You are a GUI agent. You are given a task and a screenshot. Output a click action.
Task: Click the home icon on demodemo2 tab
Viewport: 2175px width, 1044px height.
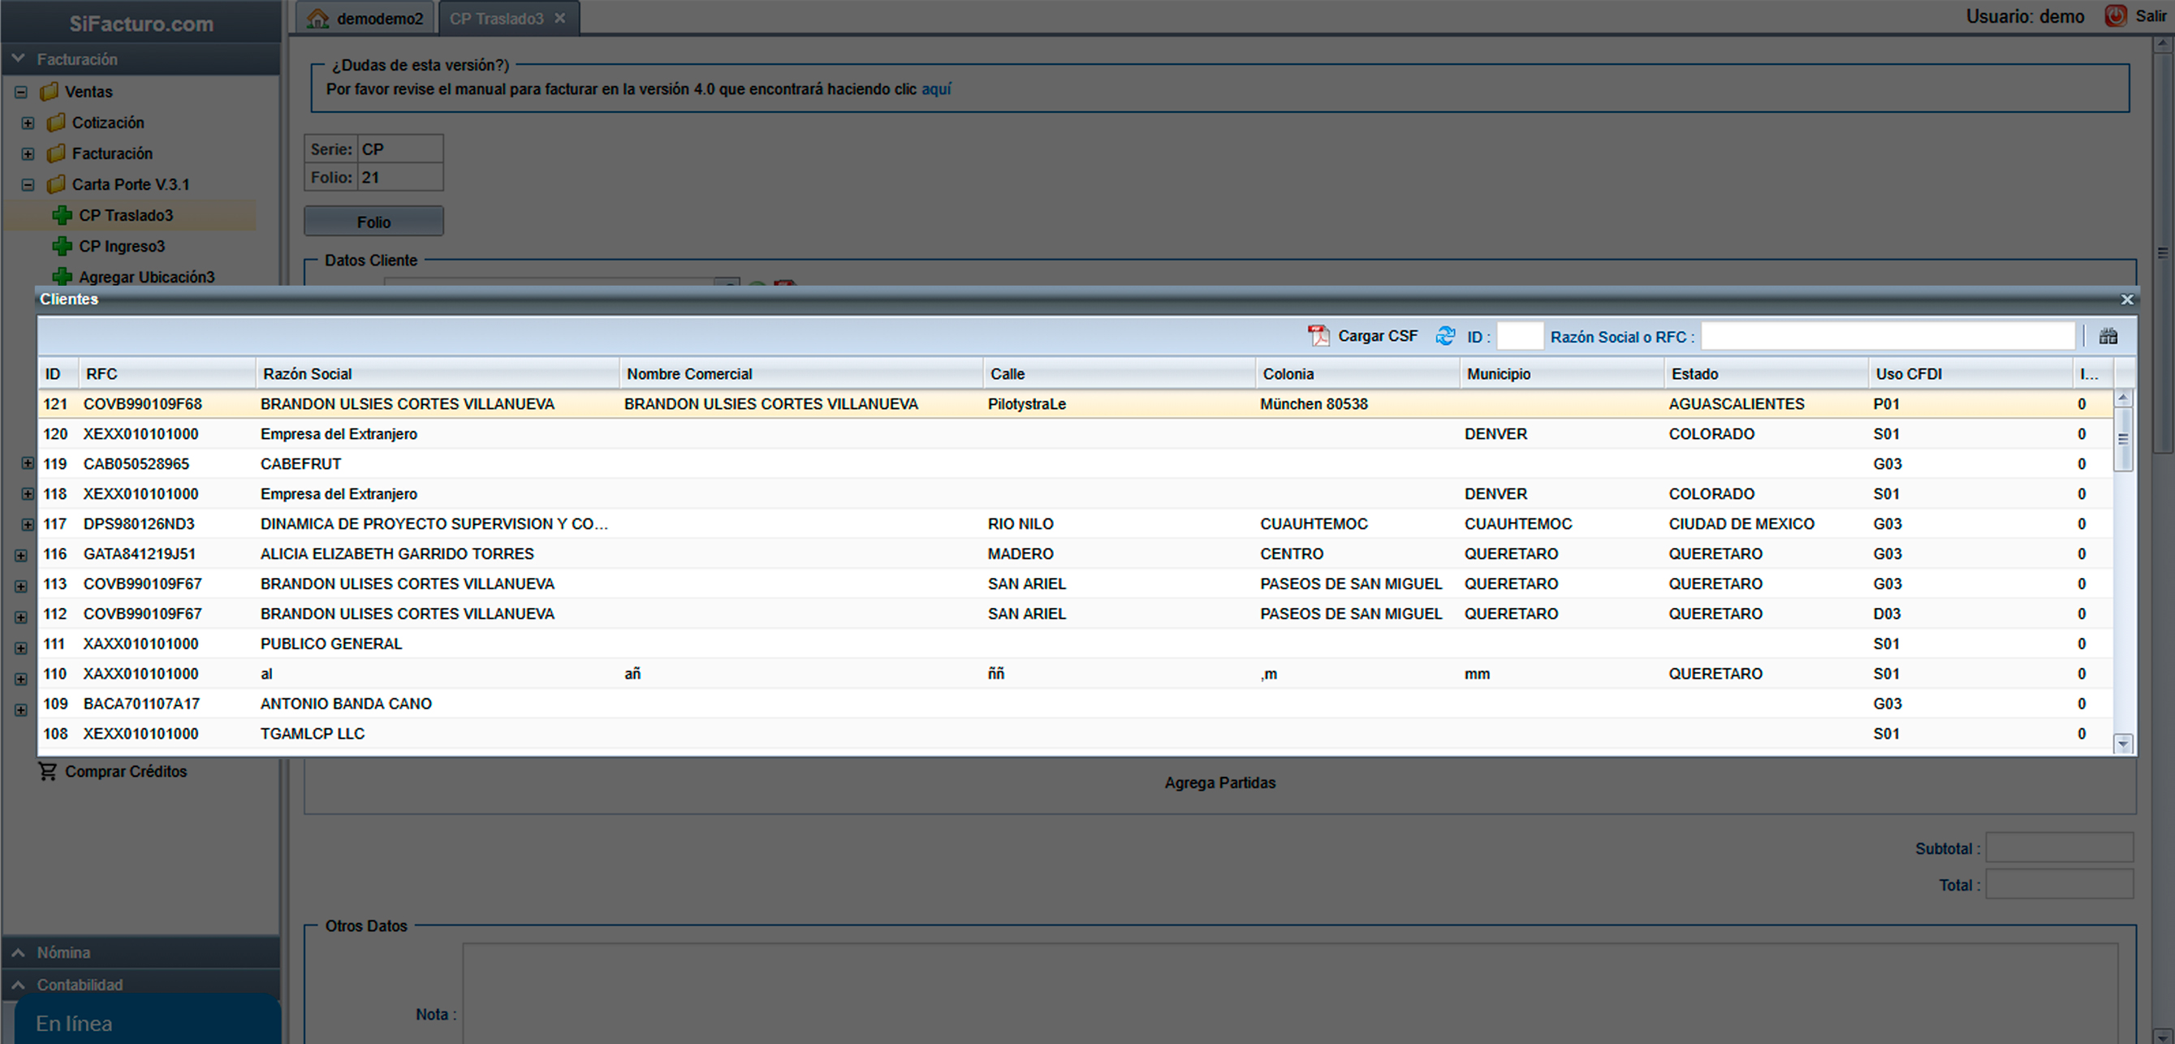coord(317,19)
